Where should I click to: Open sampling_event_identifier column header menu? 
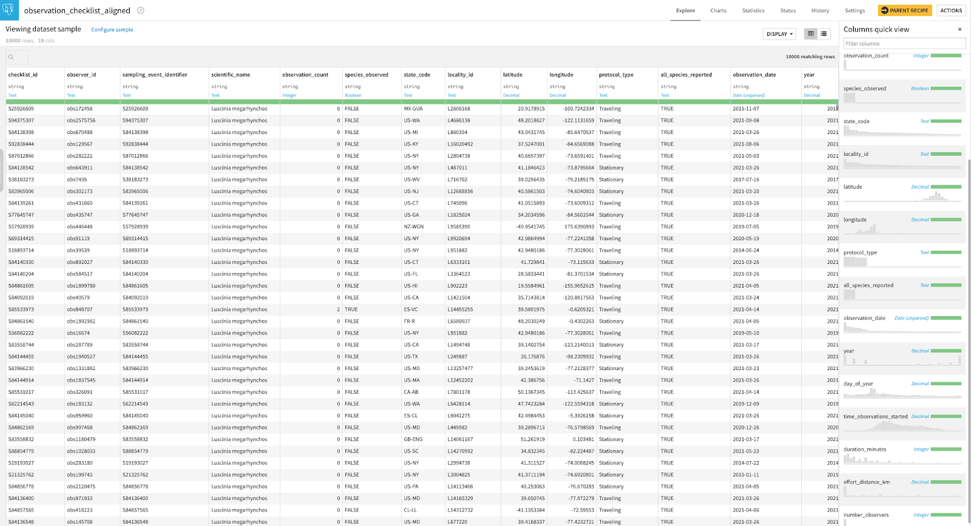(x=155, y=75)
